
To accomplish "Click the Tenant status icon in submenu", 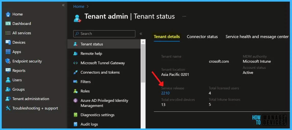I will pos(75,44).
